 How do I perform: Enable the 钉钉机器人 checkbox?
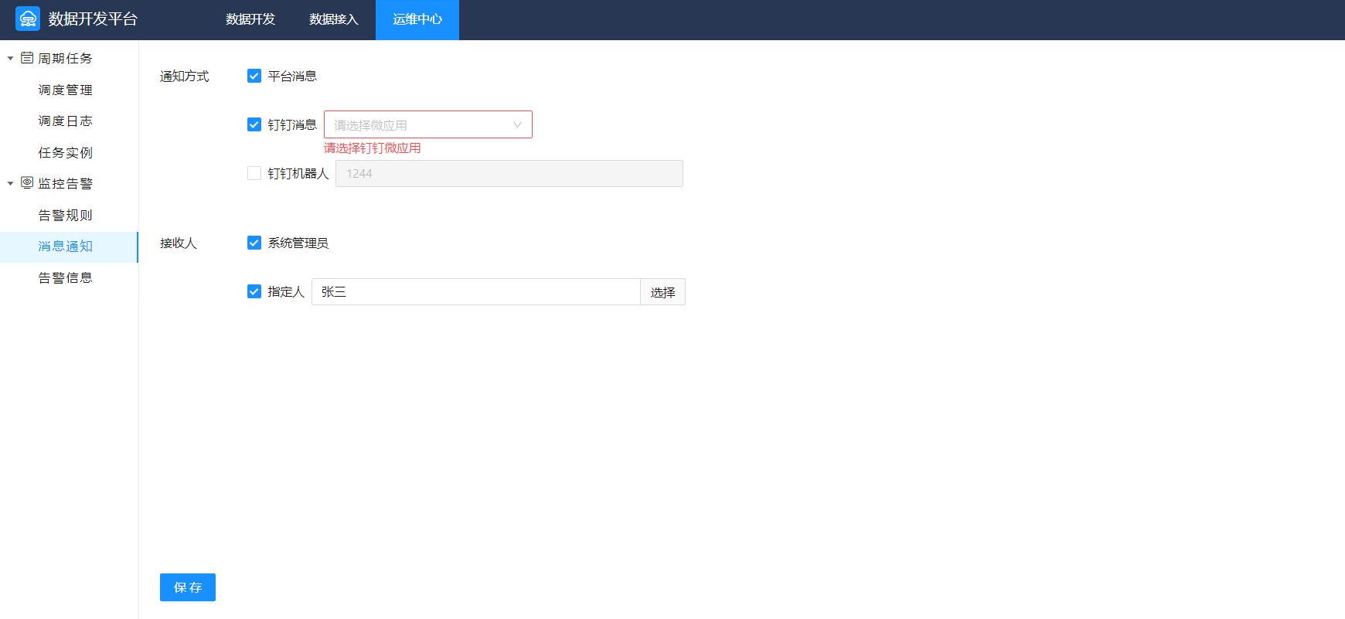pyautogui.click(x=254, y=173)
